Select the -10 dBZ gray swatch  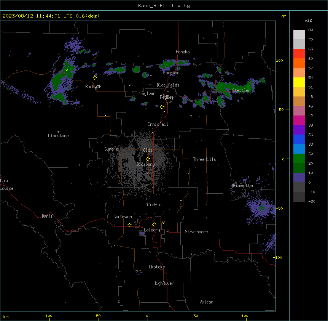299,197
